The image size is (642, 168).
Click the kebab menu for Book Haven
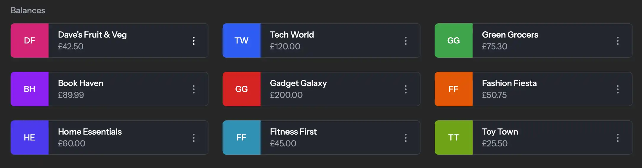pos(194,89)
